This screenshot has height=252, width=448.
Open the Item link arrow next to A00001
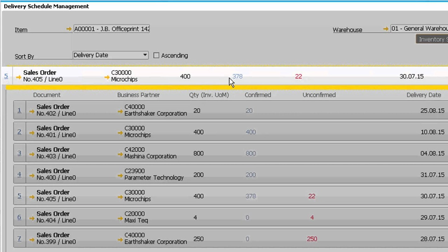coord(69,29)
